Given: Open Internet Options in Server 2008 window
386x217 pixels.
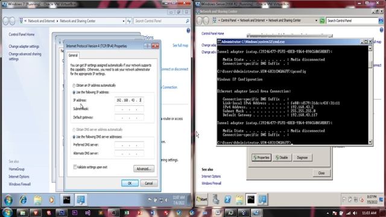Looking at the screenshot, I should click(x=211, y=177).
